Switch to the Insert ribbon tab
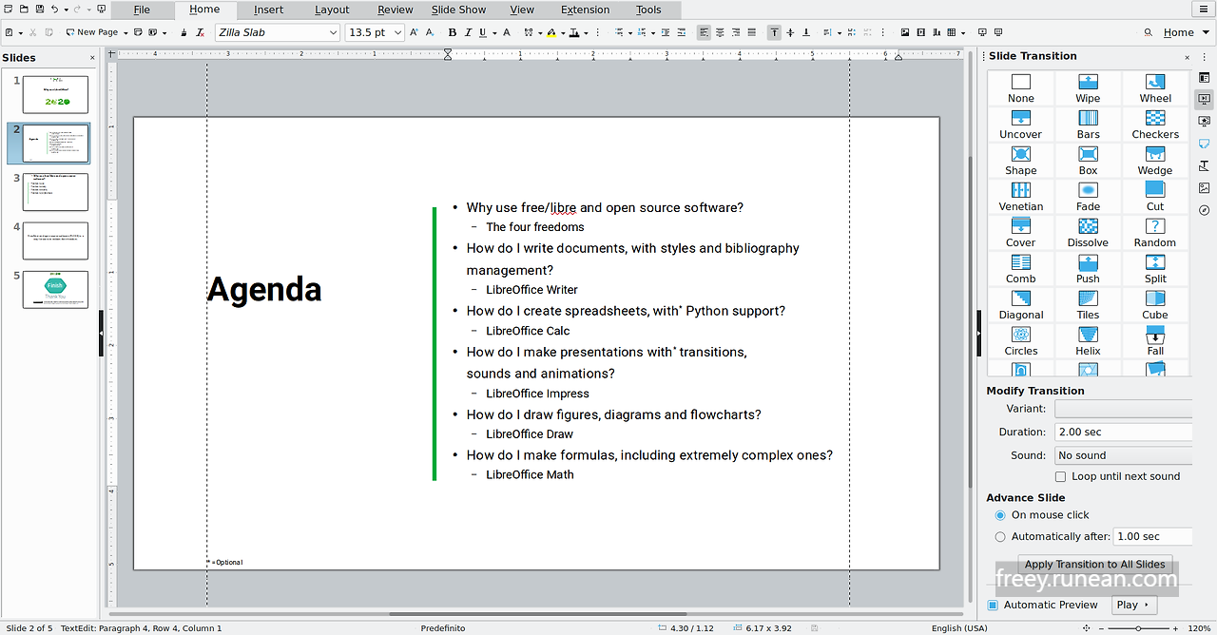Screen dimensions: 1217x635 click(268, 10)
